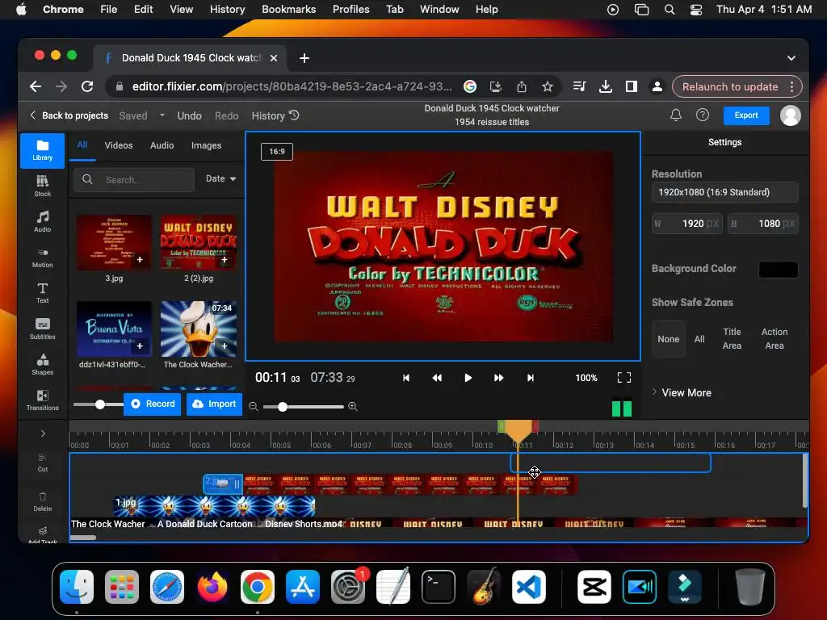Click Relaunch to update button
Screen dimensions: 827x620
[730, 86]
